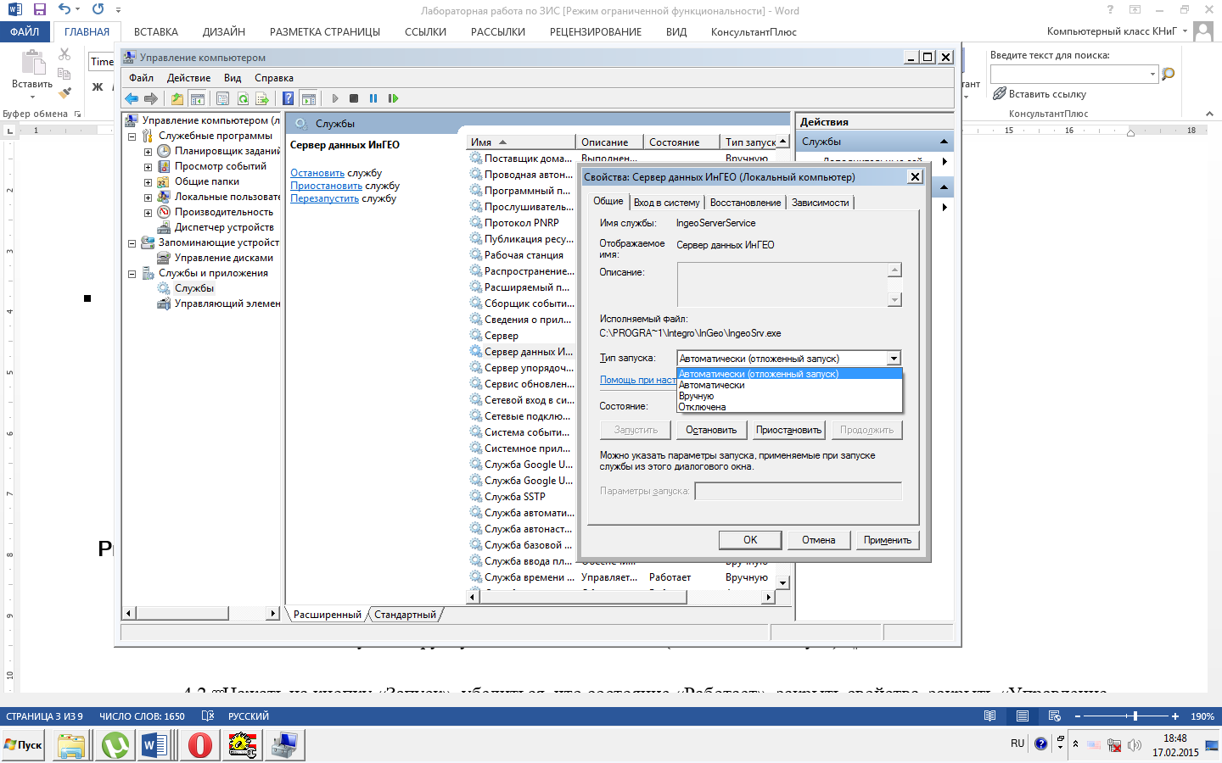
Task: Expand the Планировщик заданий tree node
Action: pyautogui.click(x=149, y=152)
